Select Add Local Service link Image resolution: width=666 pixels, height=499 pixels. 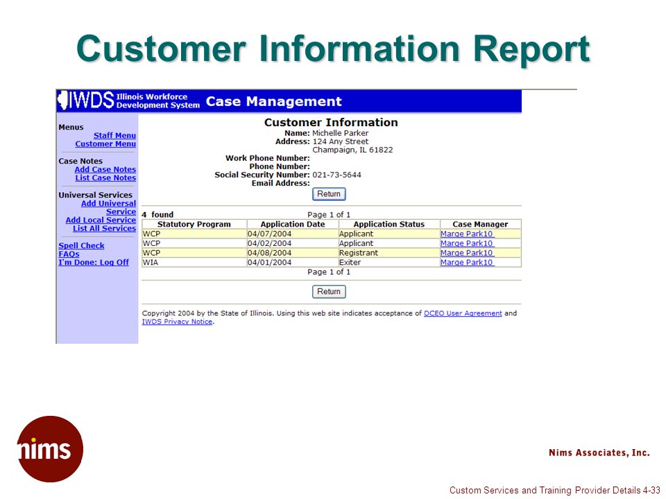point(101,220)
